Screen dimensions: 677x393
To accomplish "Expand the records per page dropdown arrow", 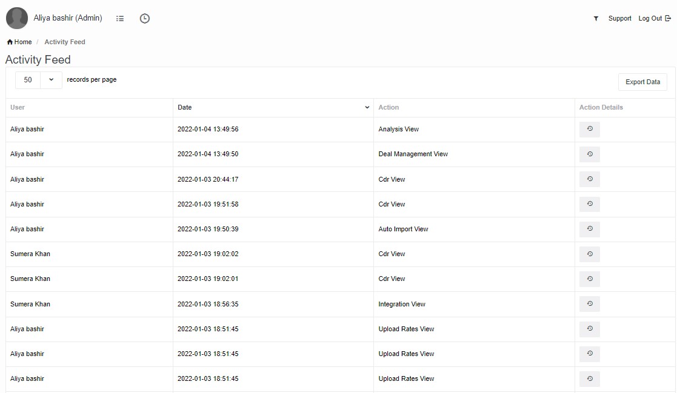I will pos(51,80).
